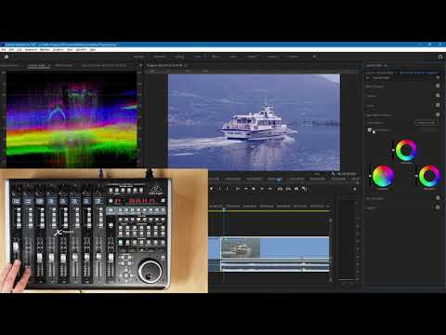Toggle the fx bypass for Lumetri Color

368,78
